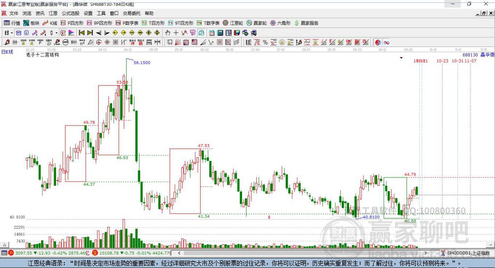Click the 日K线 label at chart top-left
The height and width of the screenshot is (268, 495).
7,52
